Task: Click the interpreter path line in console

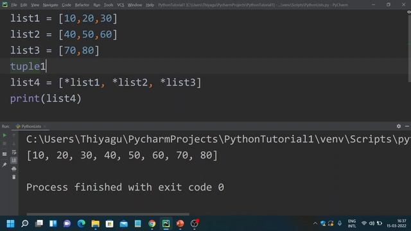Action: pos(218,139)
